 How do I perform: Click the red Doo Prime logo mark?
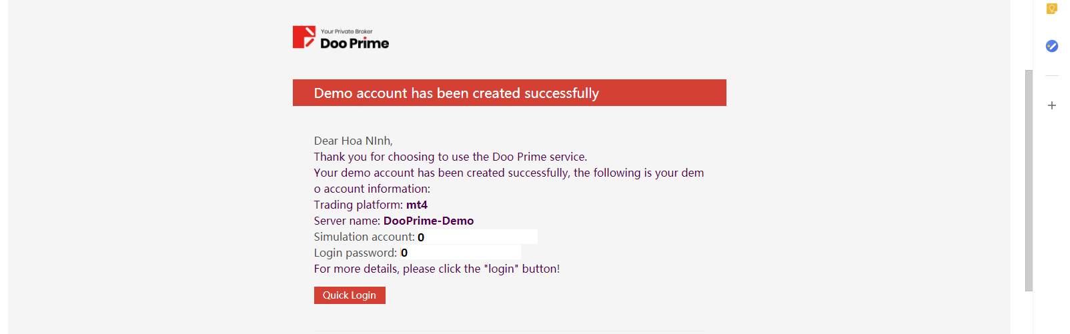click(304, 37)
